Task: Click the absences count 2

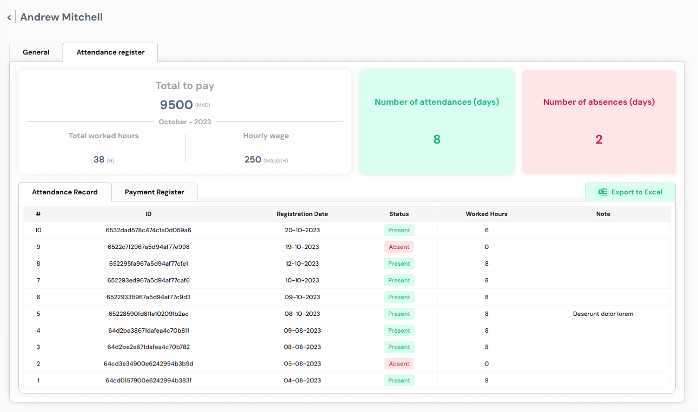Action: tap(599, 140)
